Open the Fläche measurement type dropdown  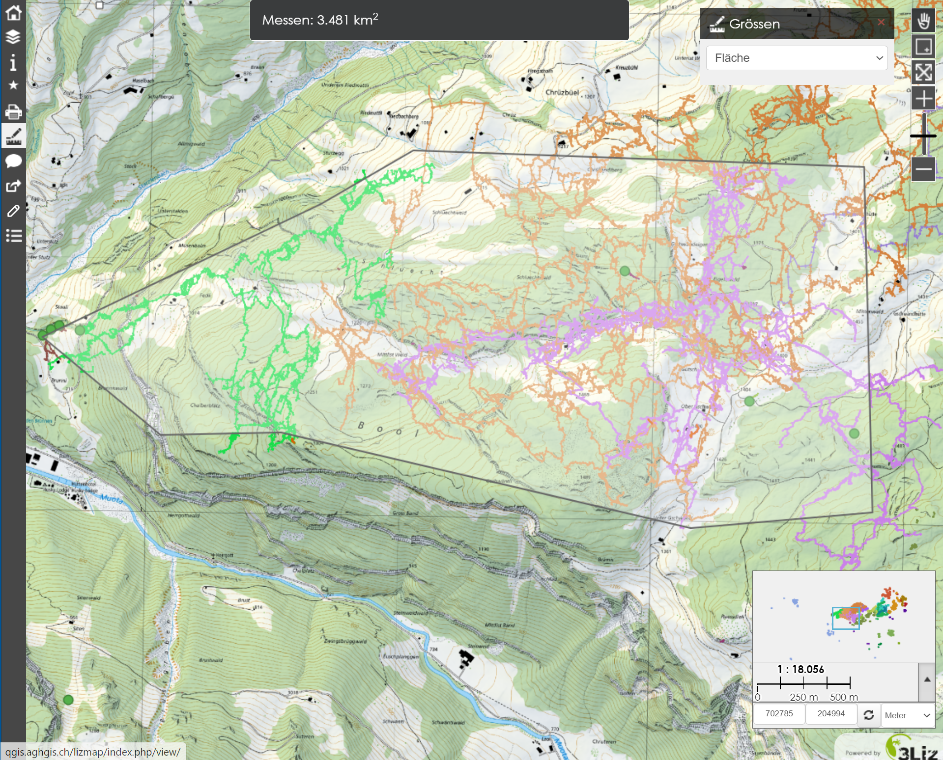797,58
